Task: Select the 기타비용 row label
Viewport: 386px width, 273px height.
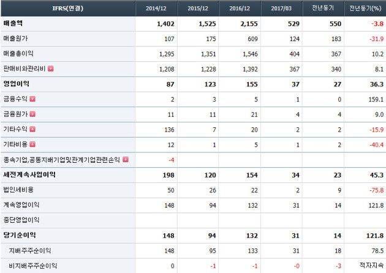Action: point(15,144)
